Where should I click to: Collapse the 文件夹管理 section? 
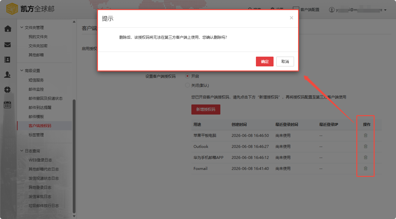pyautogui.click(x=32, y=28)
